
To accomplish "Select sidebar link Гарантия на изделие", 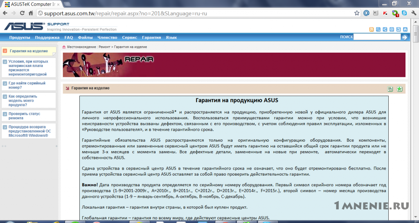I will [x=29, y=51].
